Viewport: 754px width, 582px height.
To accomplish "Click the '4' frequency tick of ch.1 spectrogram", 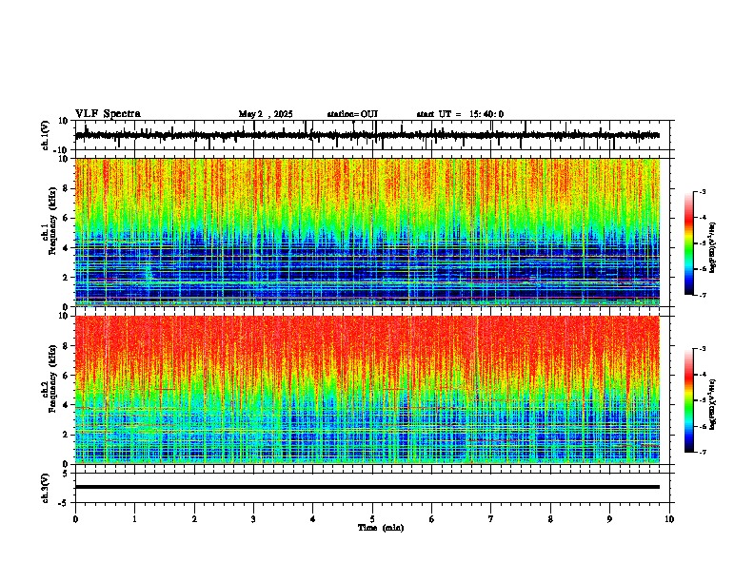I will [x=66, y=248].
